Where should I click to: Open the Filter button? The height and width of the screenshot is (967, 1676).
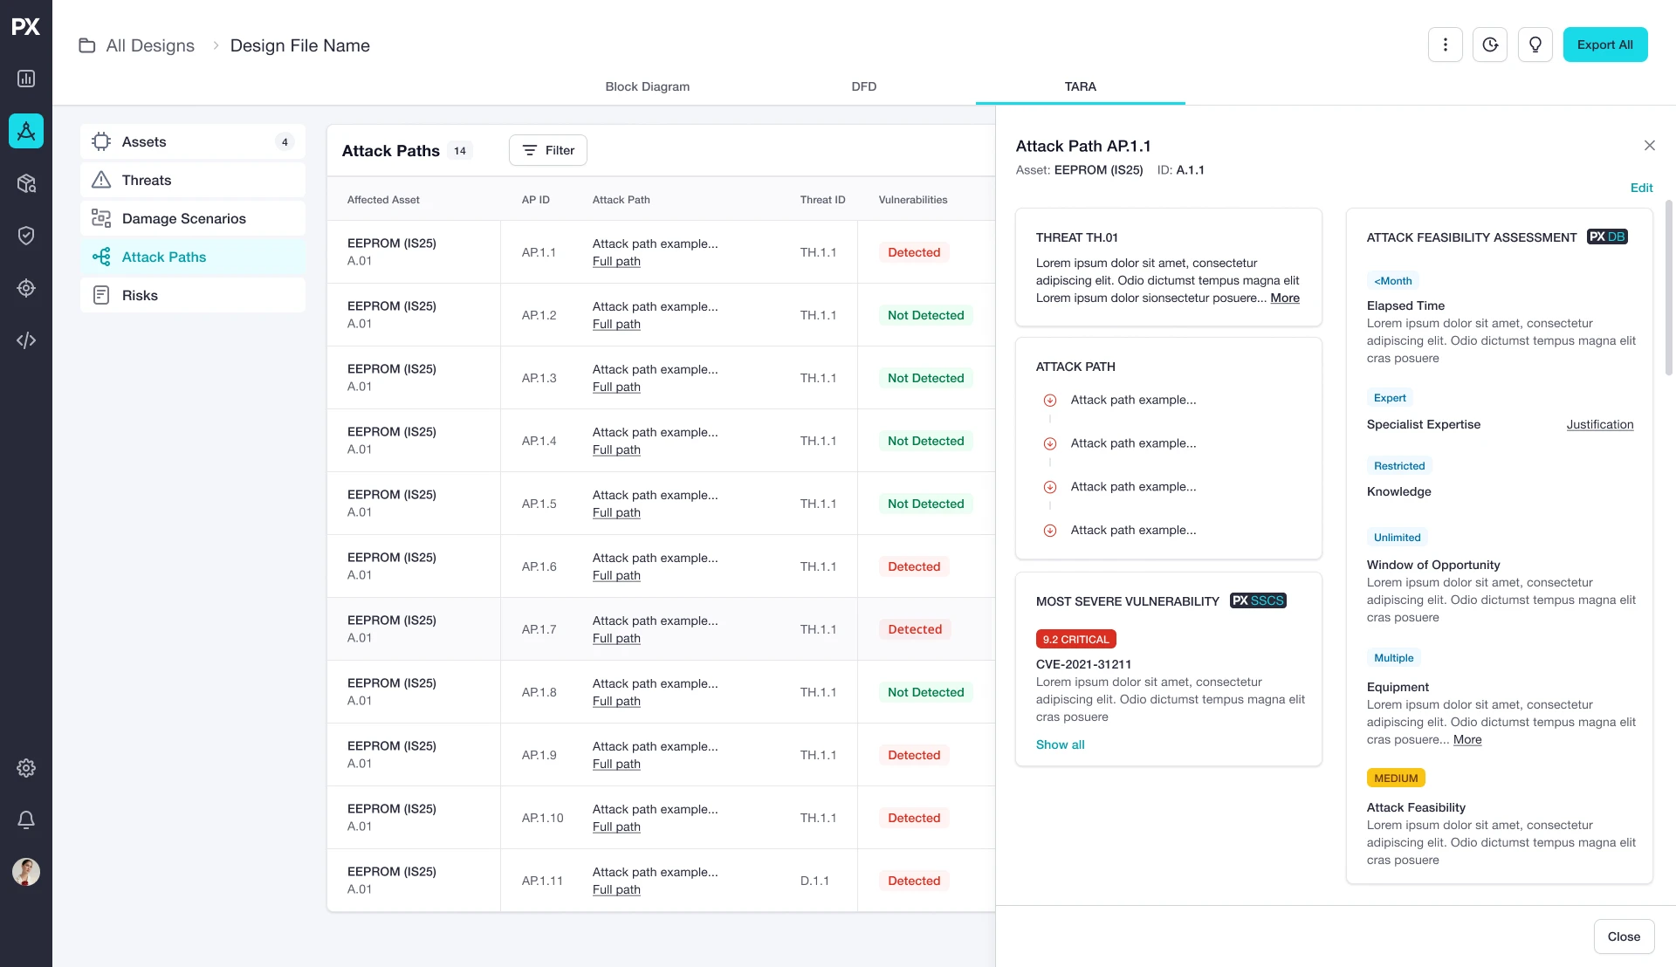(548, 150)
